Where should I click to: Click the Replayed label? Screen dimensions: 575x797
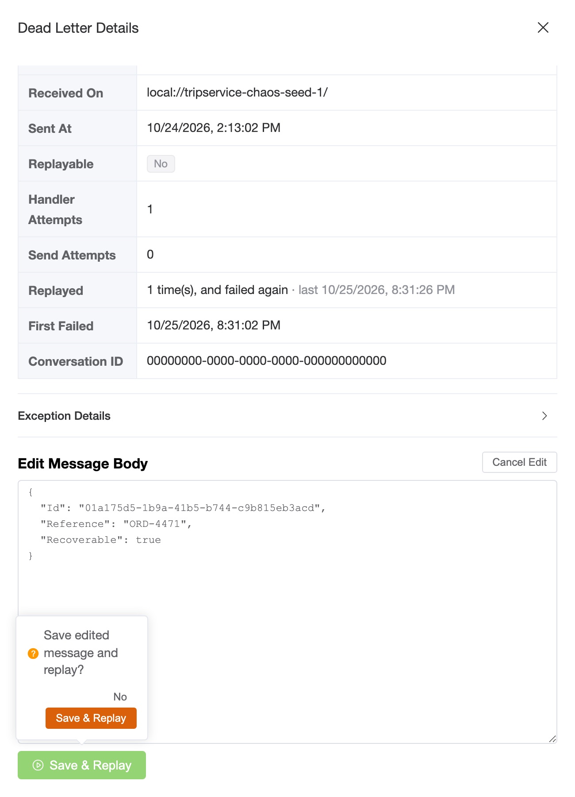[56, 290]
